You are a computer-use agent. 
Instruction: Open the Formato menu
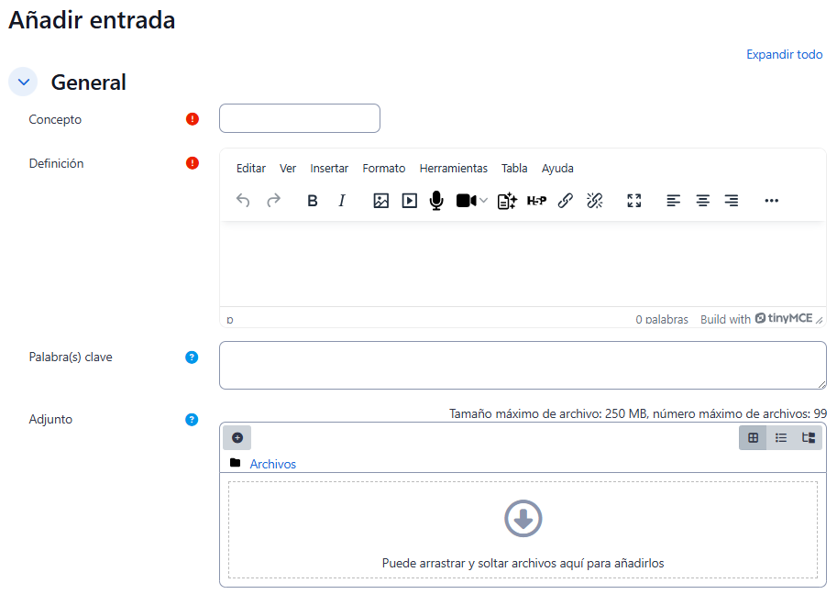(x=384, y=169)
